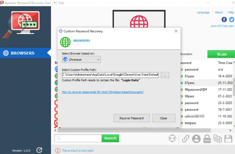The width and height of the screenshot is (235, 154).
Task: Click the chain link icon
Action: pyautogui.click(x=185, y=138)
